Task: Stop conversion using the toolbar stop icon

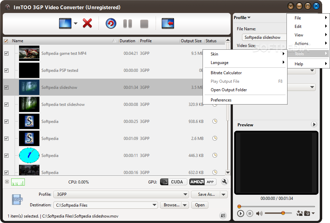Action: [144, 24]
